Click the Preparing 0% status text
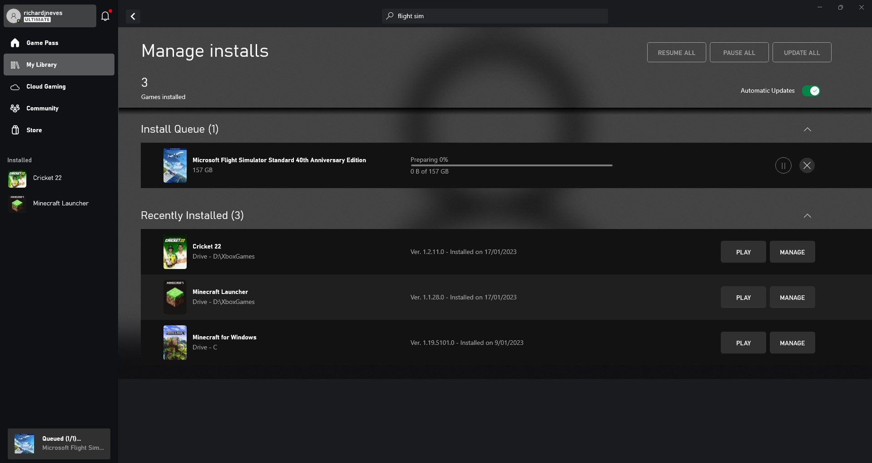The image size is (872, 463). 429,159
